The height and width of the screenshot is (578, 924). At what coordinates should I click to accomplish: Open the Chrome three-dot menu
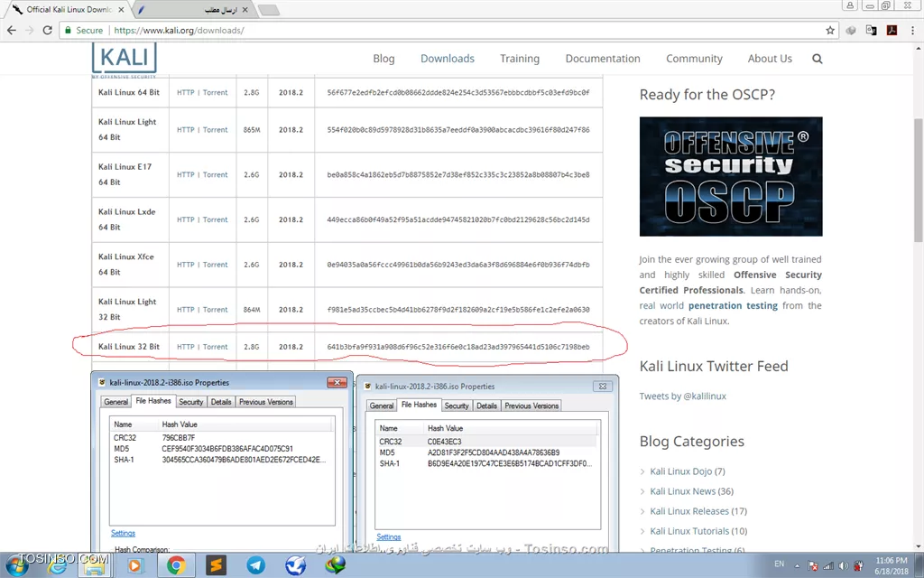point(912,30)
